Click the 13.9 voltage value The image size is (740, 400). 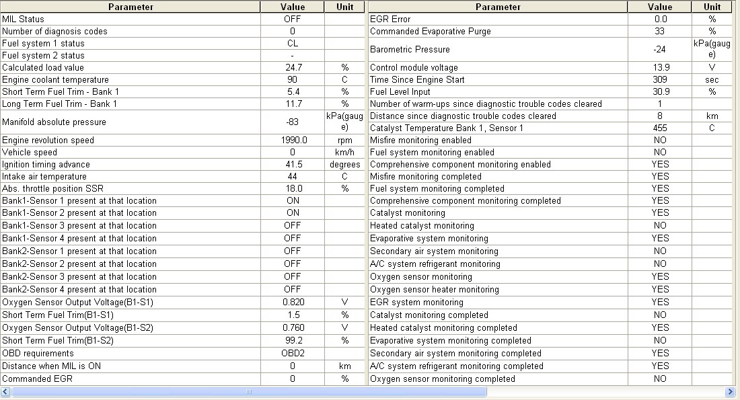click(x=660, y=68)
